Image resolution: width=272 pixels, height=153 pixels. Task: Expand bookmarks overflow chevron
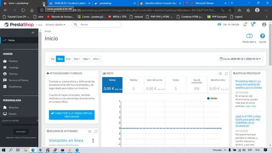click(x=266, y=17)
